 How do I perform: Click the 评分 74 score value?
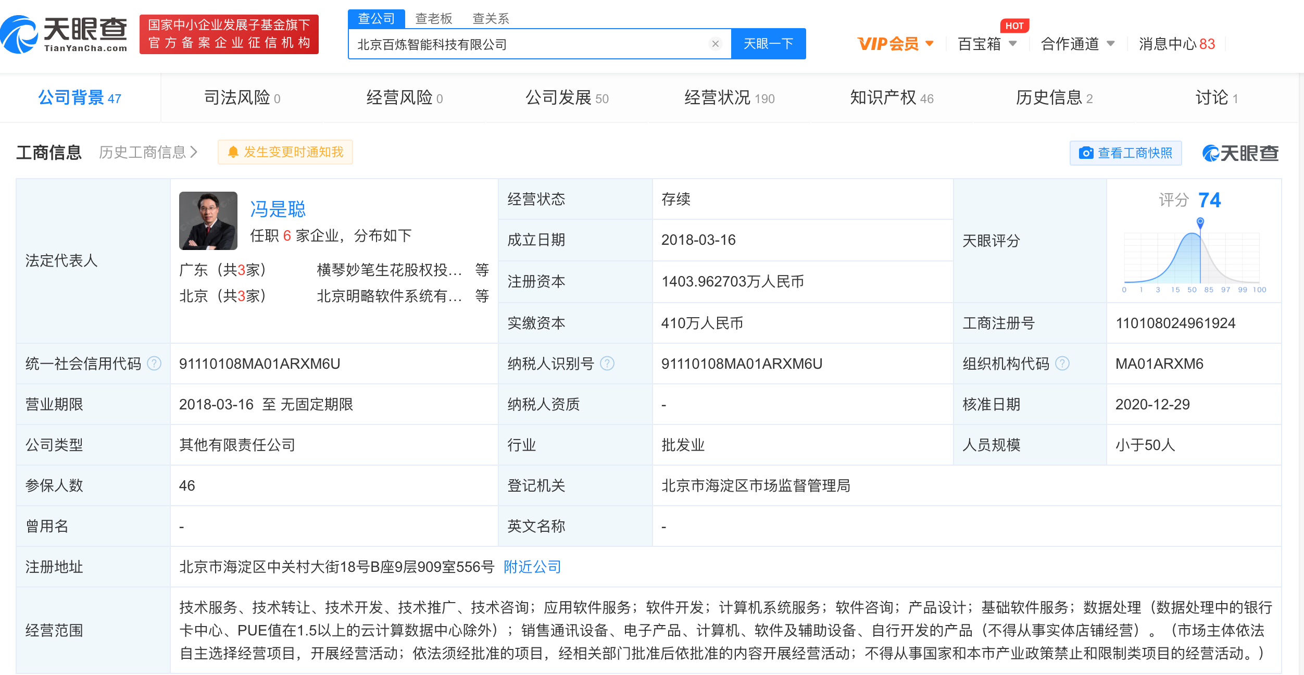1209,200
